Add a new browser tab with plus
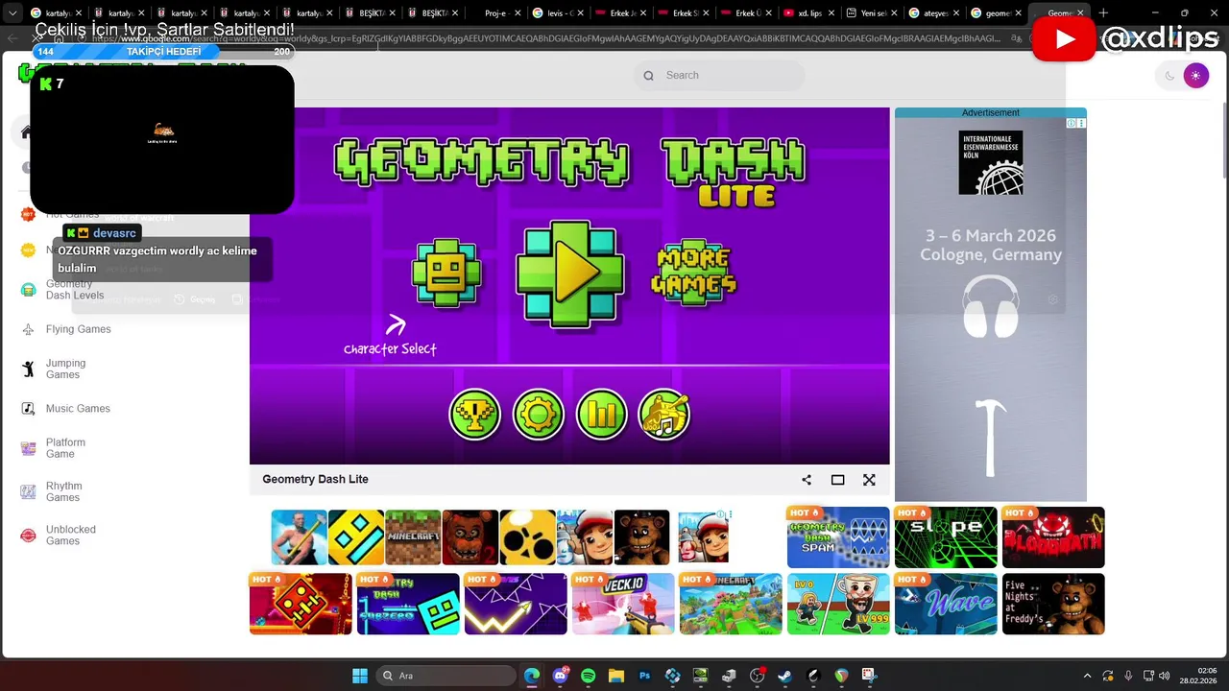This screenshot has width=1229, height=691. coord(1103,13)
